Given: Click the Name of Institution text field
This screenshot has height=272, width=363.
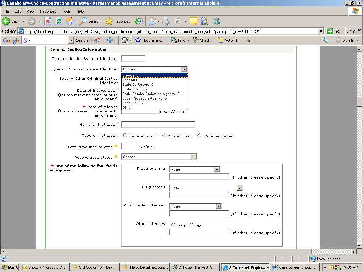Looking at the screenshot, I should click(158, 125).
